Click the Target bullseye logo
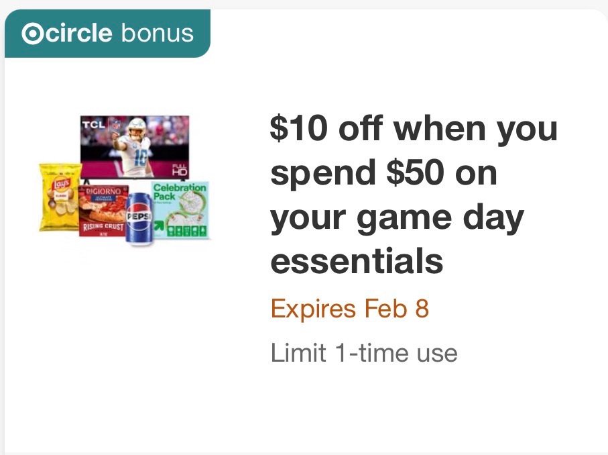 pos(30,34)
